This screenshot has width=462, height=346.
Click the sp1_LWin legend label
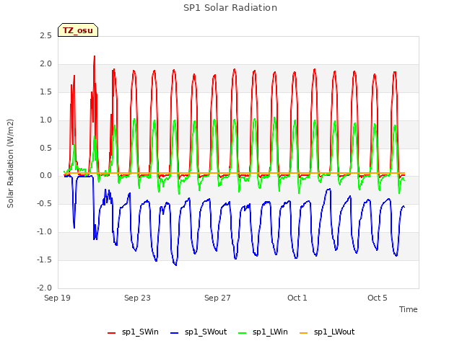270,332
